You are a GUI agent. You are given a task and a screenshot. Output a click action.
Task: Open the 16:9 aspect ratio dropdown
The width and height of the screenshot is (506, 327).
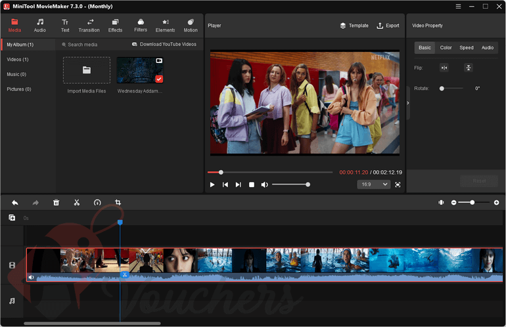pos(372,185)
